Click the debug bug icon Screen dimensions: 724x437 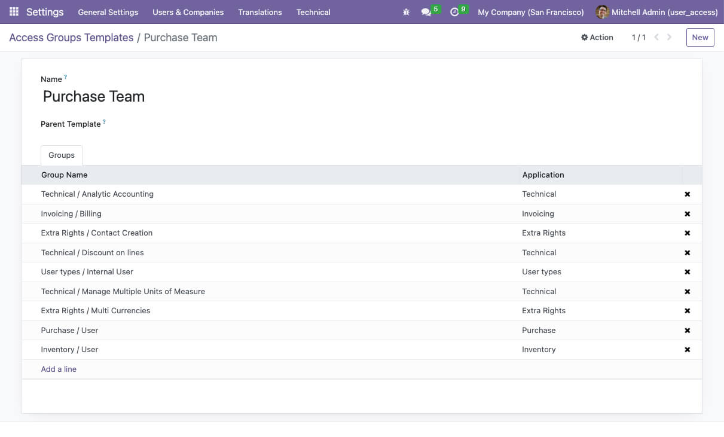(x=407, y=12)
